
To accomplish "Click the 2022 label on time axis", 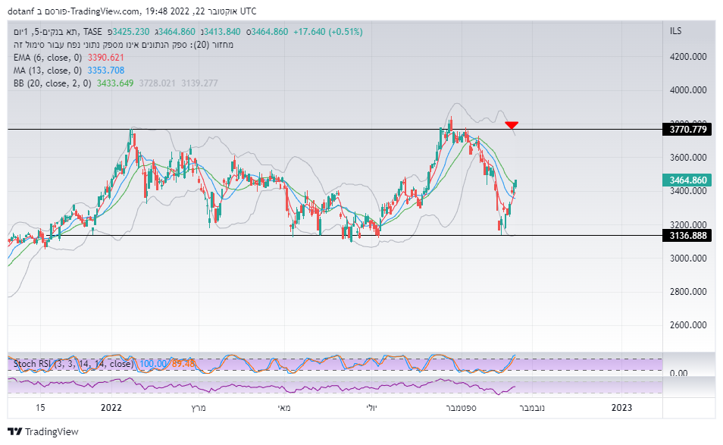I will 111,408.
